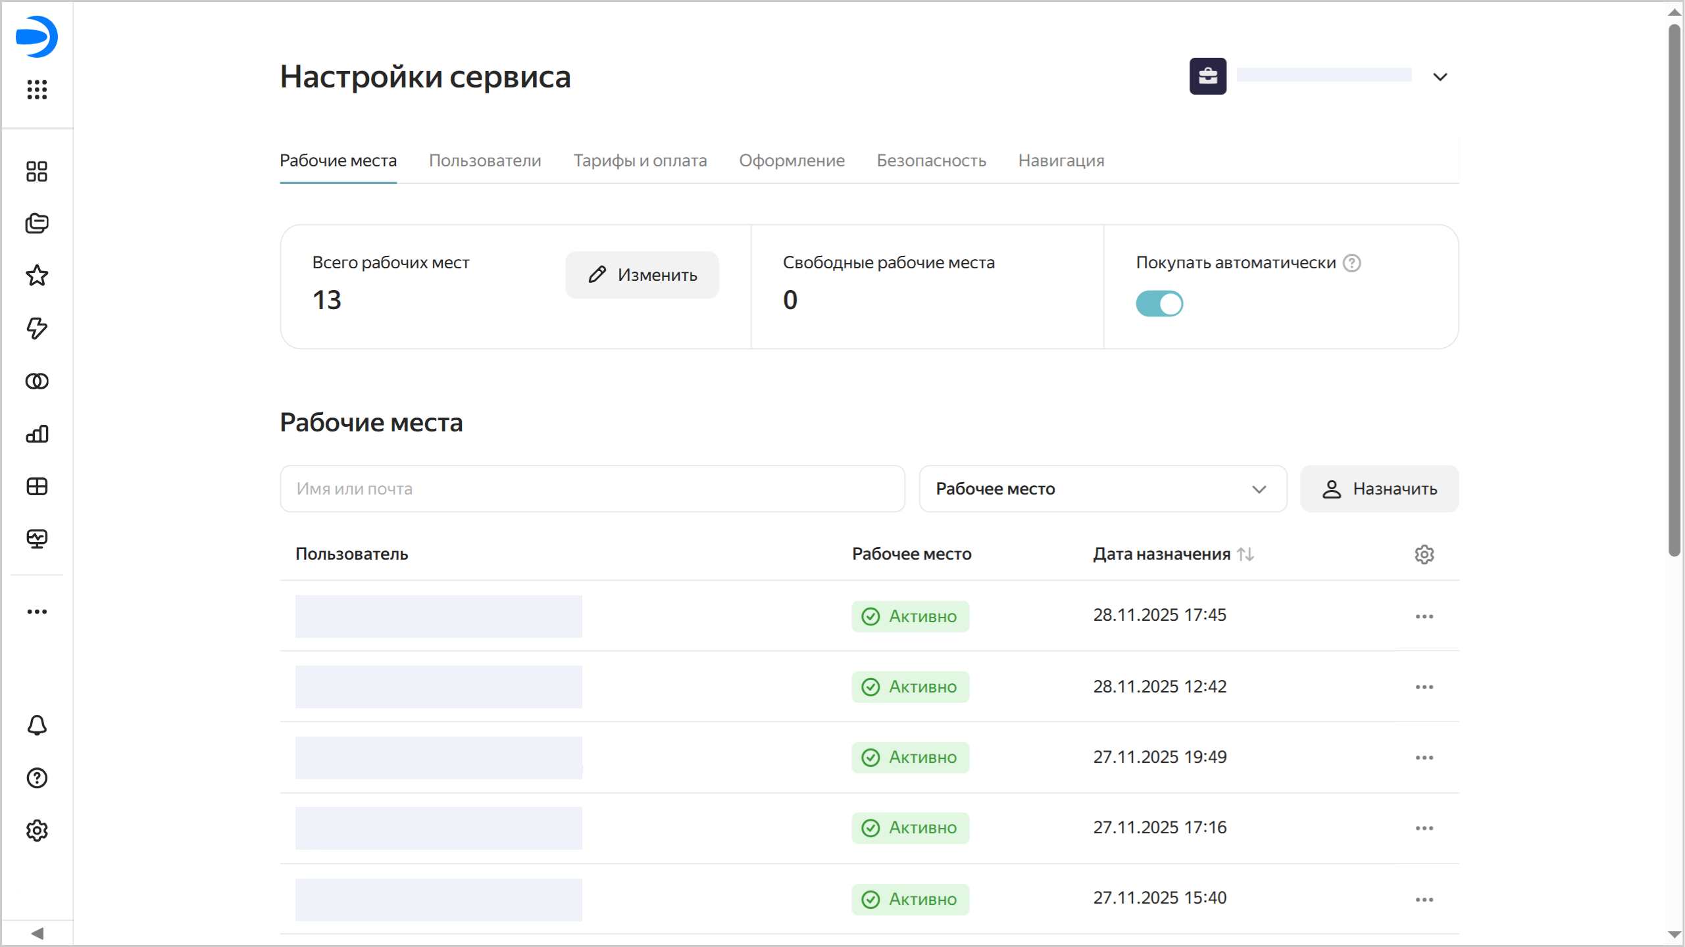Click the Изменить button
Image resolution: width=1685 pixels, height=947 pixels.
[641, 275]
